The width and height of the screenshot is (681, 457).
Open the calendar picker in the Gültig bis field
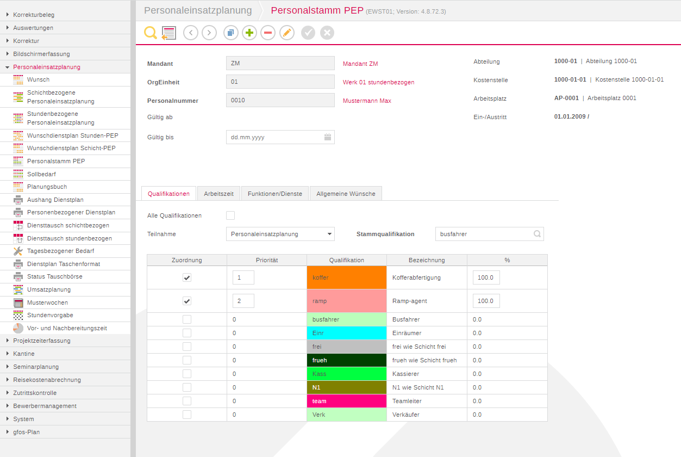328,137
